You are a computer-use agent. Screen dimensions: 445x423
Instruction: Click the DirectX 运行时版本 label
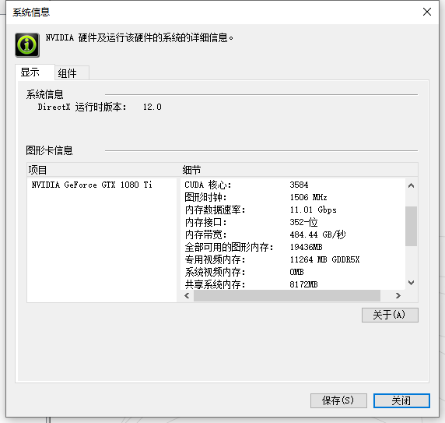pos(82,107)
